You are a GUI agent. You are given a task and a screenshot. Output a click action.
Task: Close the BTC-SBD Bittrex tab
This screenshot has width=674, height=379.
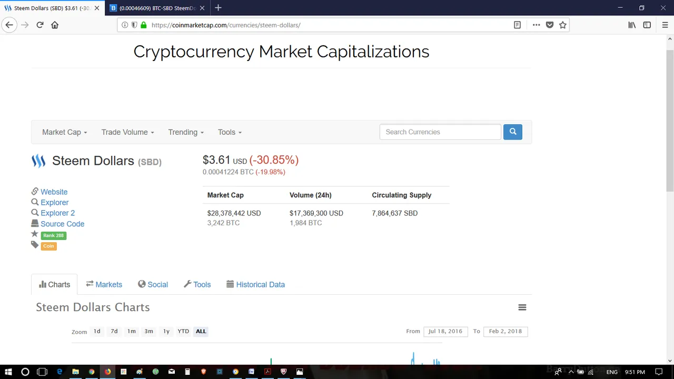(202, 8)
